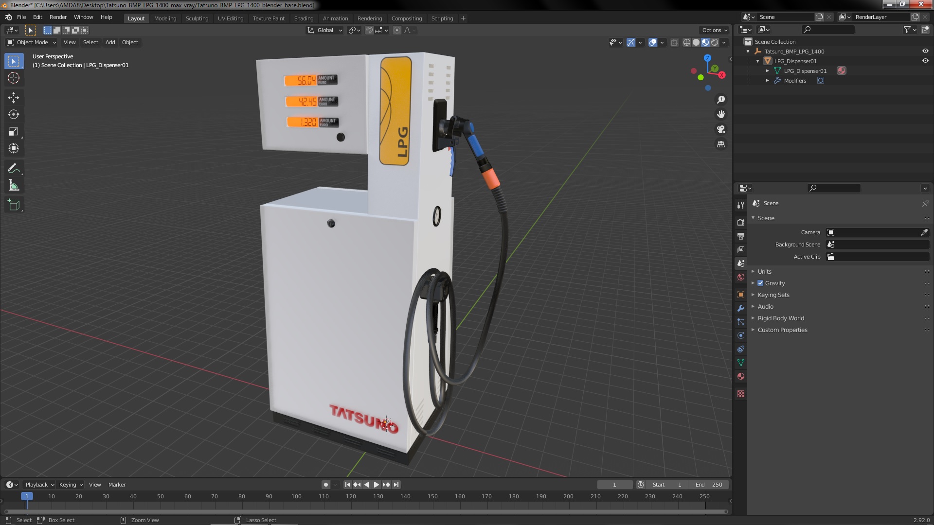Toggle viewport overlays
Screen dimensions: 934x525
(x=653, y=42)
